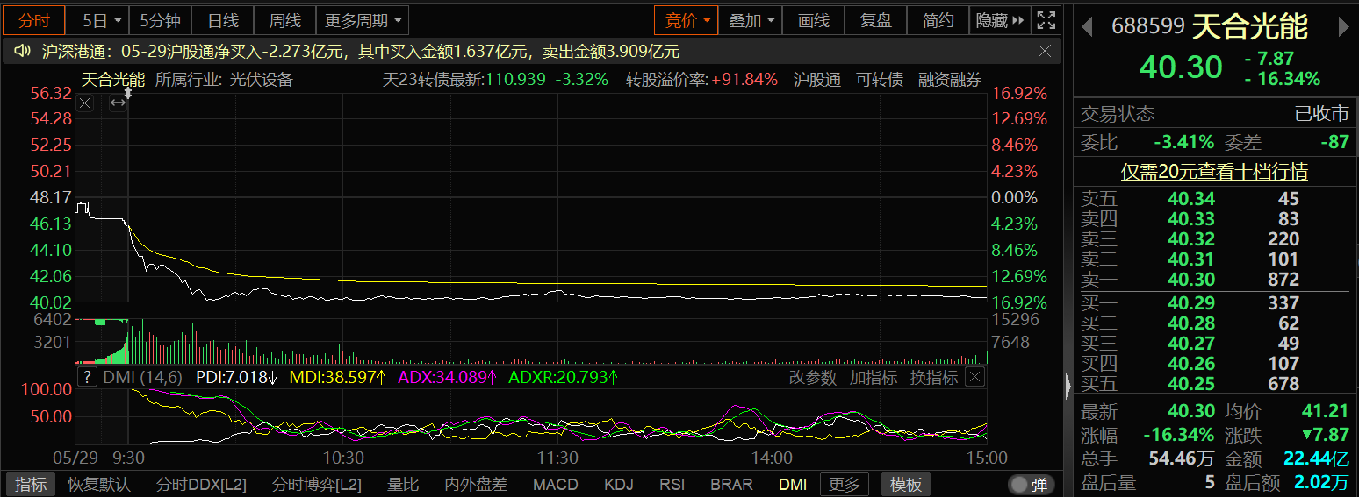Click the 画线 drawing tool button
The width and height of the screenshot is (1359, 497).
pos(814,20)
